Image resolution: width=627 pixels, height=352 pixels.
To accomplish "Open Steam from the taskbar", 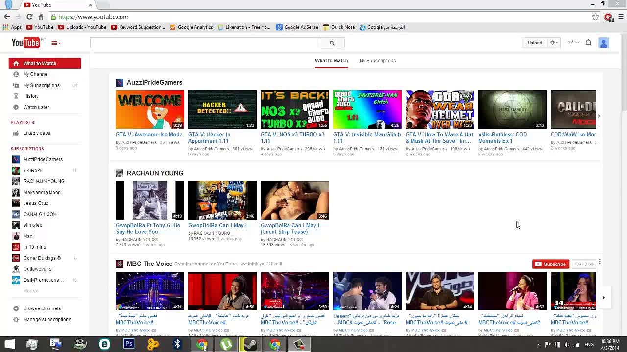I will (x=250, y=344).
